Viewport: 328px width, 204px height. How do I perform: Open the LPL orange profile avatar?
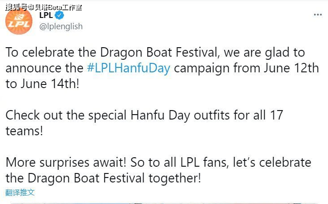coord(19,21)
